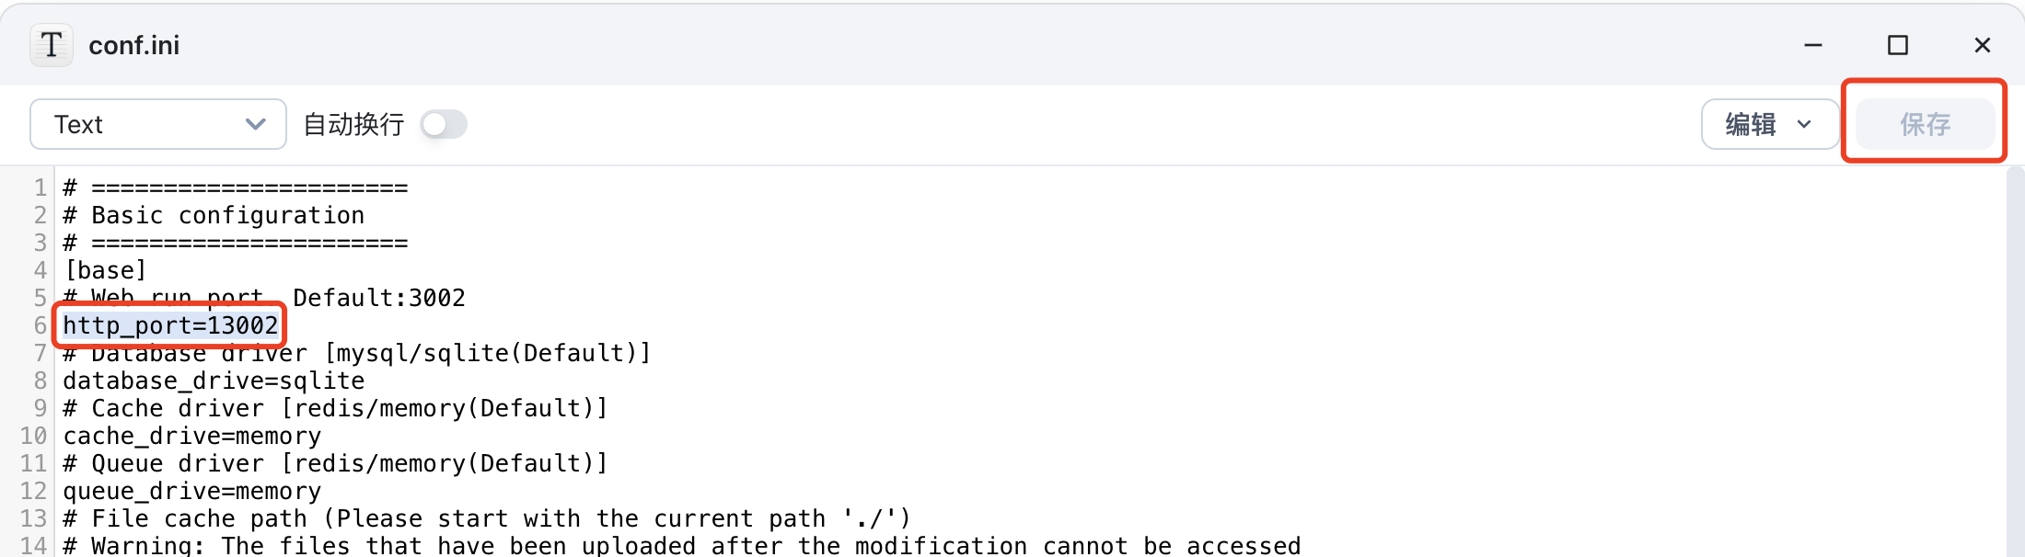
Task: Click the [base] section line
Action: (x=105, y=270)
